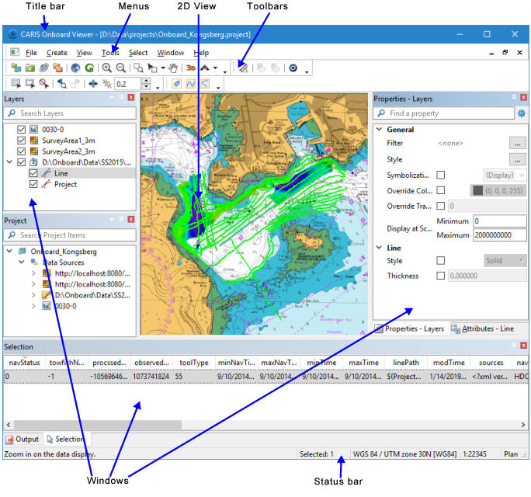Viewport: 531px width, 497px height.
Task: Click the paperclip attach icon in toolbar
Action: [x=44, y=68]
